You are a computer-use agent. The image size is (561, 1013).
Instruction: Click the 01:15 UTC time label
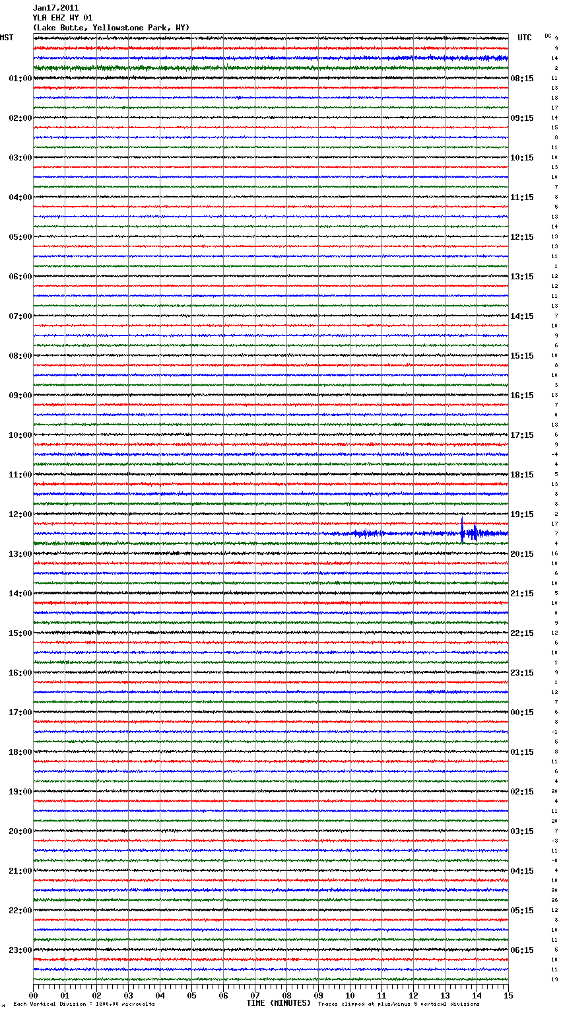[x=522, y=752]
